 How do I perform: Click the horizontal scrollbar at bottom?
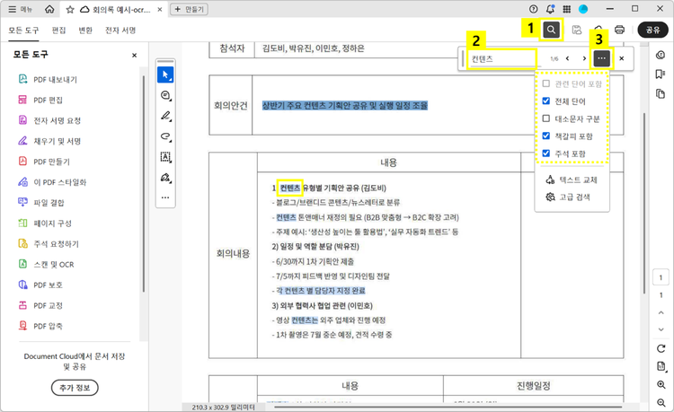click(448, 407)
